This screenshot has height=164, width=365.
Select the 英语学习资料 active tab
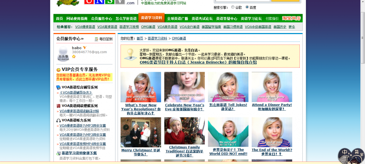tap(151, 18)
